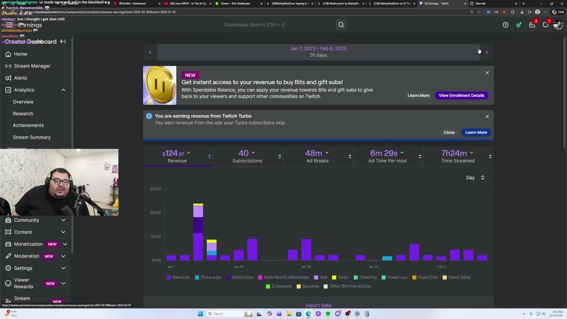This screenshot has width=567, height=319.
Task: Open Calculator from the taskbar
Action: pyautogui.click(x=367, y=314)
